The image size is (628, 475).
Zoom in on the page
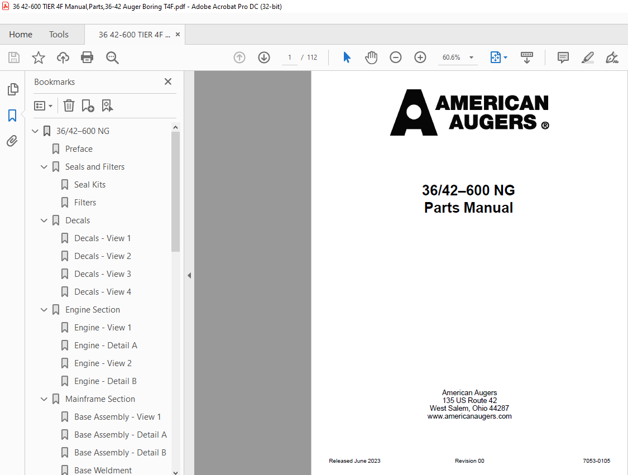pos(420,57)
